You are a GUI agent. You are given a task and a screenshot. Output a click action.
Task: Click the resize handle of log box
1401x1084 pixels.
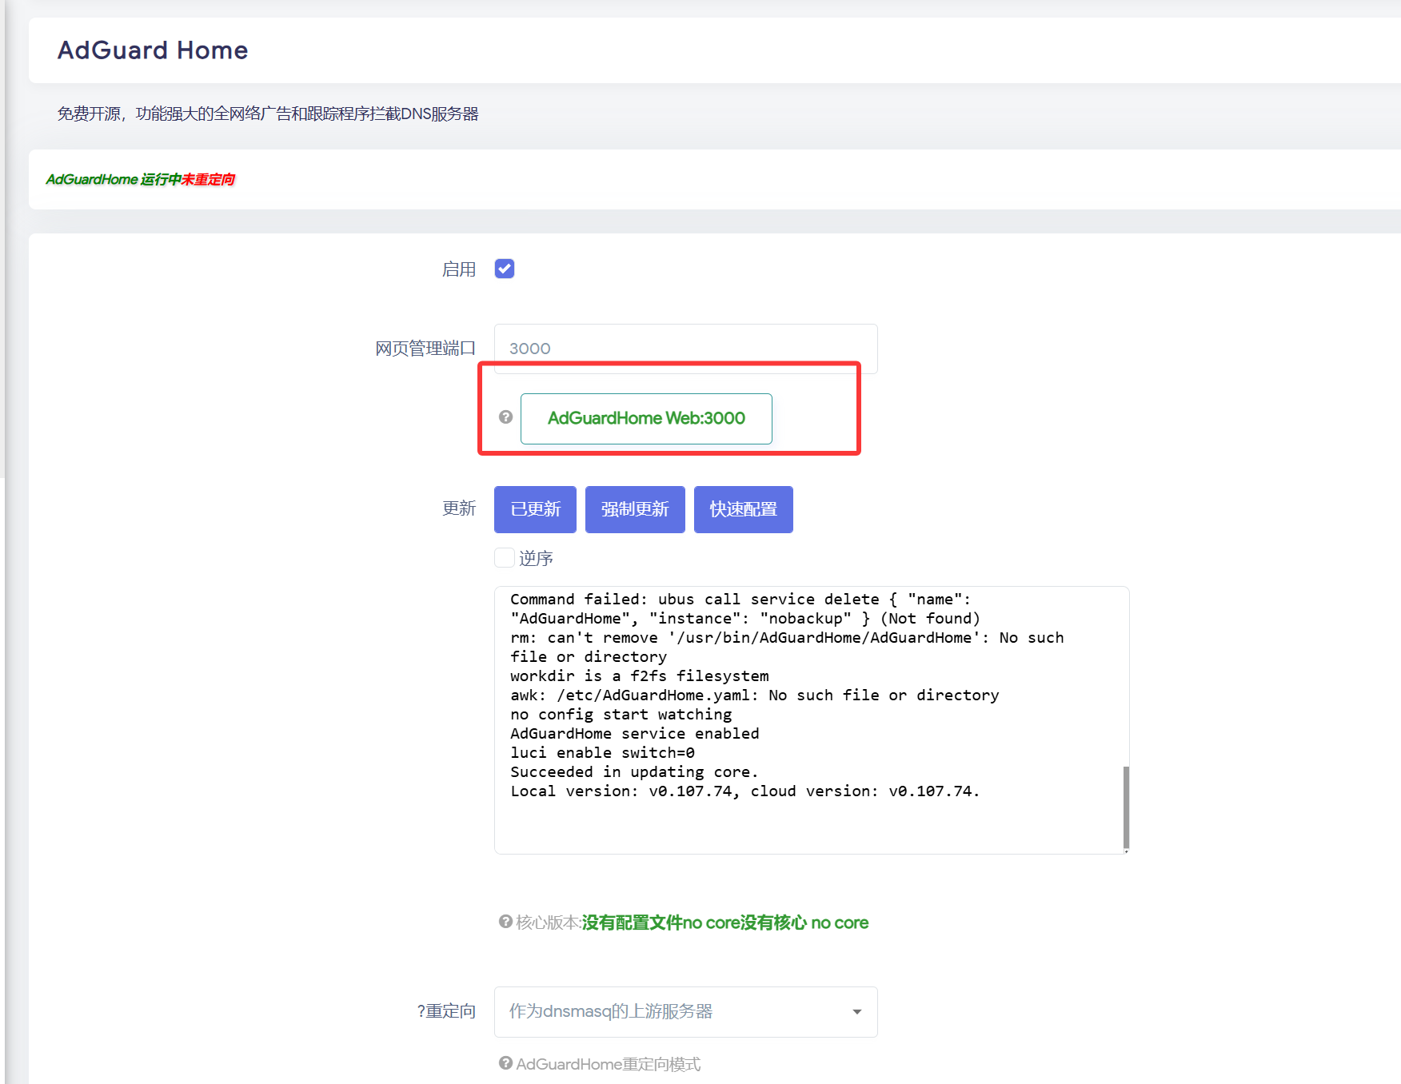tap(1126, 851)
